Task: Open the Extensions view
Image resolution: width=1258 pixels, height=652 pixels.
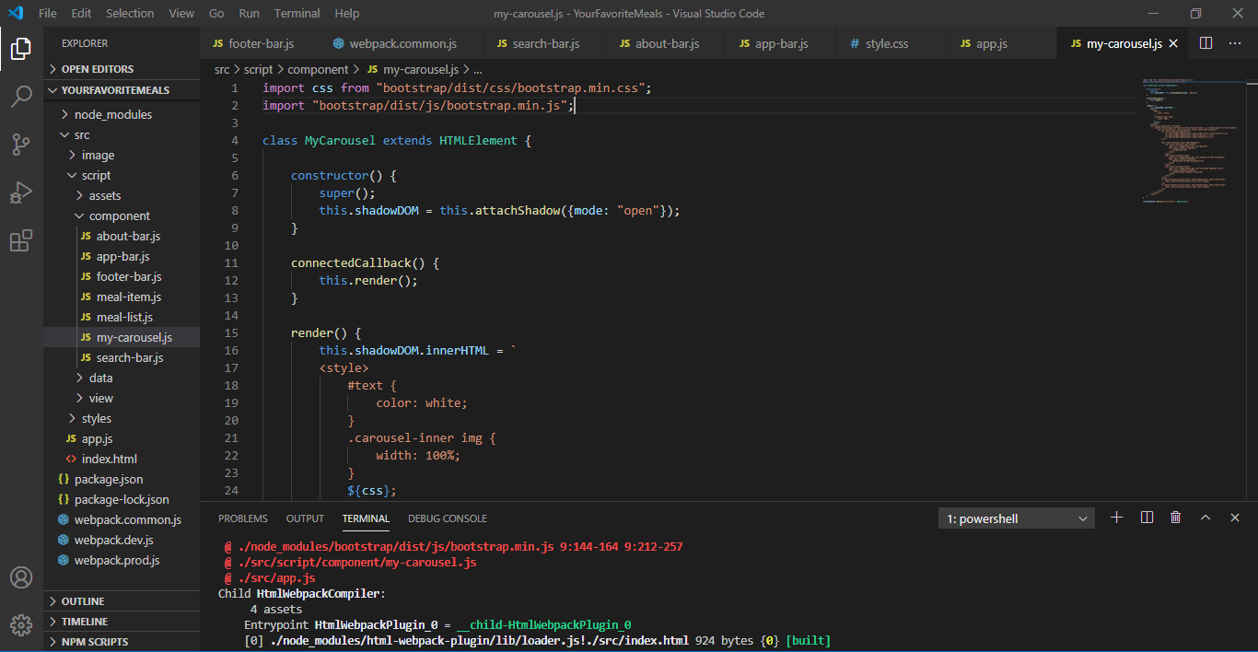Action: [x=21, y=240]
